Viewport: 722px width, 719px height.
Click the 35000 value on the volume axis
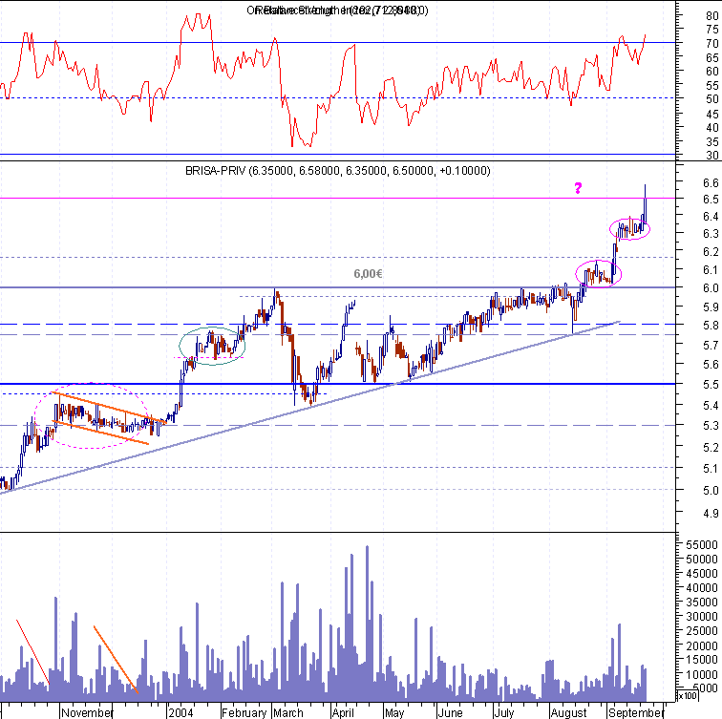[702, 602]
